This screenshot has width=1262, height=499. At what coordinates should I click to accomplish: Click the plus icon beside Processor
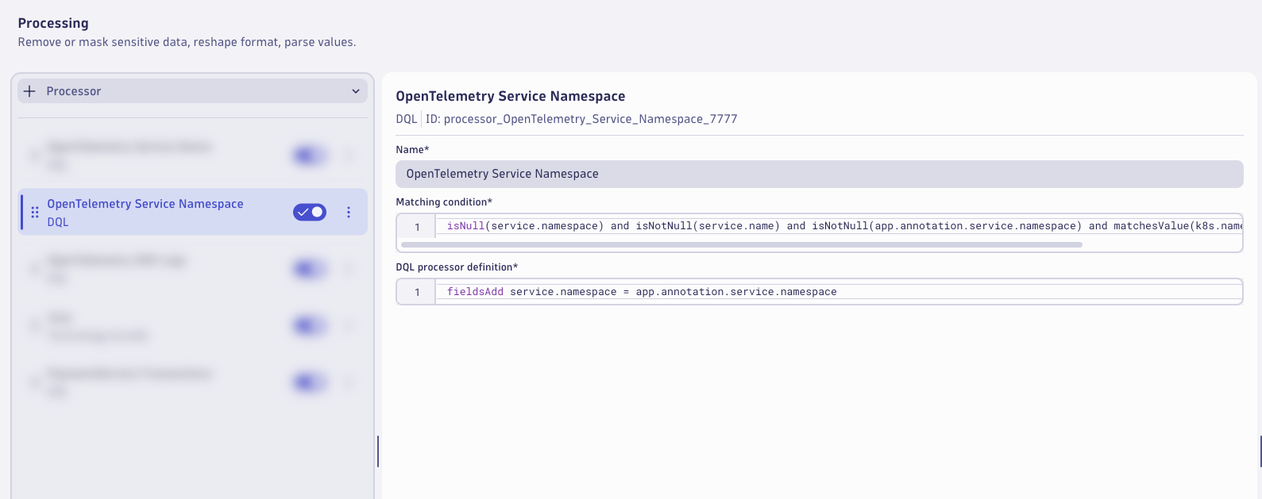29,91
